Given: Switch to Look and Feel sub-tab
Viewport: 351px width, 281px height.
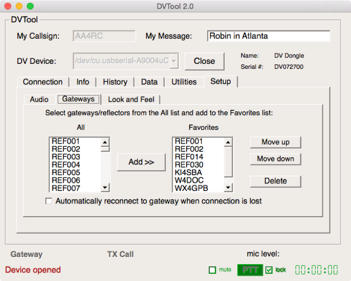Looking at the screenshot, I should pos(131,99).
